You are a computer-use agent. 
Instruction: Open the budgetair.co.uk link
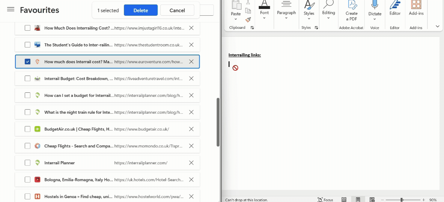(x=142, y=129)
